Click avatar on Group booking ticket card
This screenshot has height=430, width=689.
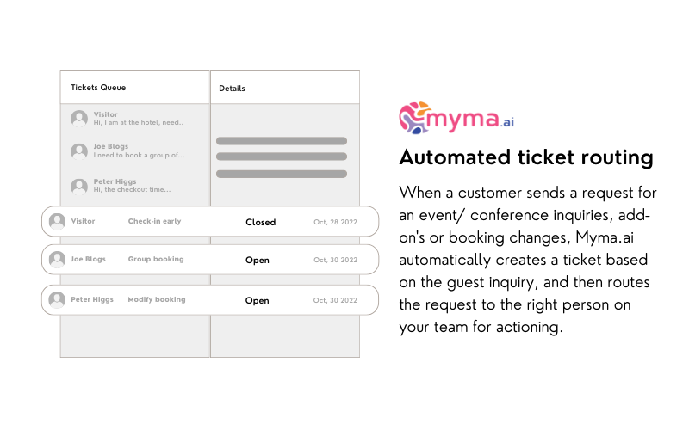coord(58,260)
